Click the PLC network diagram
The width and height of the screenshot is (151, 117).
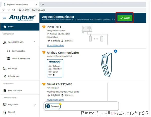coord(95,35)
